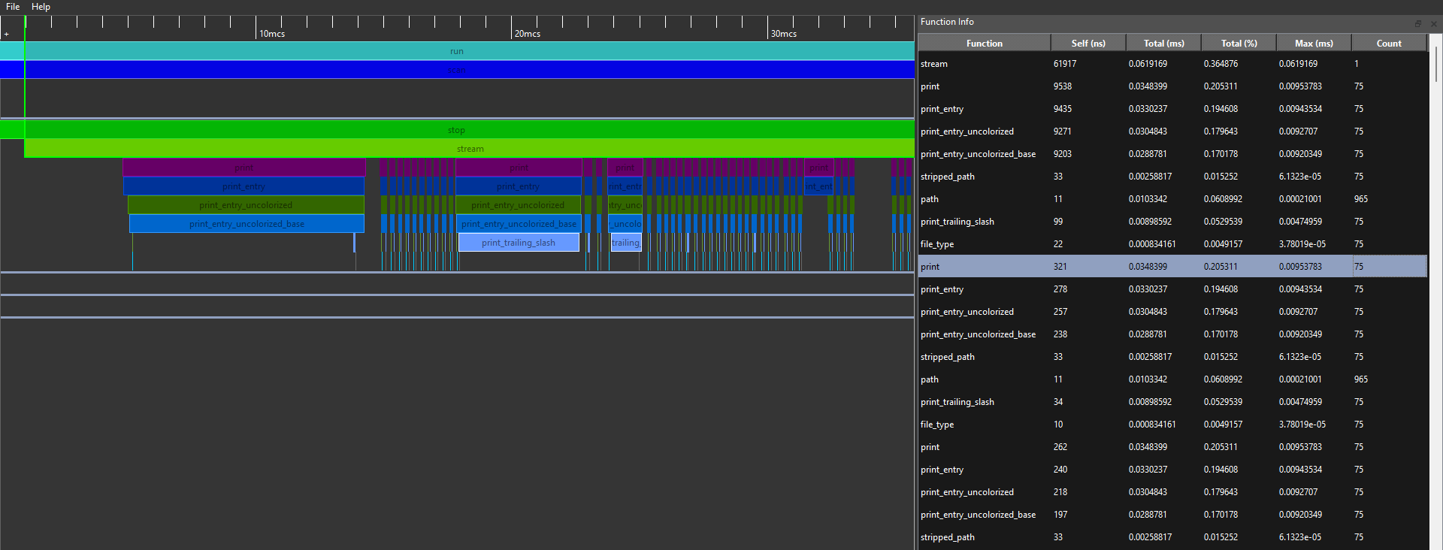
Task: Select the print_entry_uncolorized_base row with Self 9203
Action: 1172,154
